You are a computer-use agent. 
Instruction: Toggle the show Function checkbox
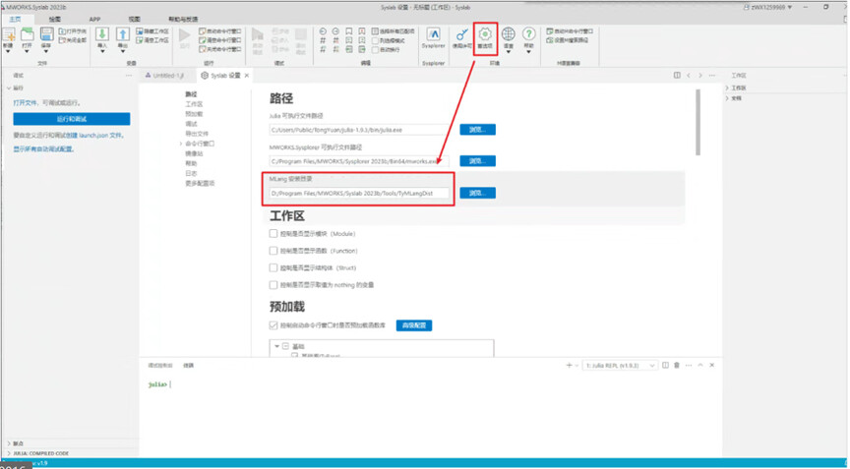273,251
